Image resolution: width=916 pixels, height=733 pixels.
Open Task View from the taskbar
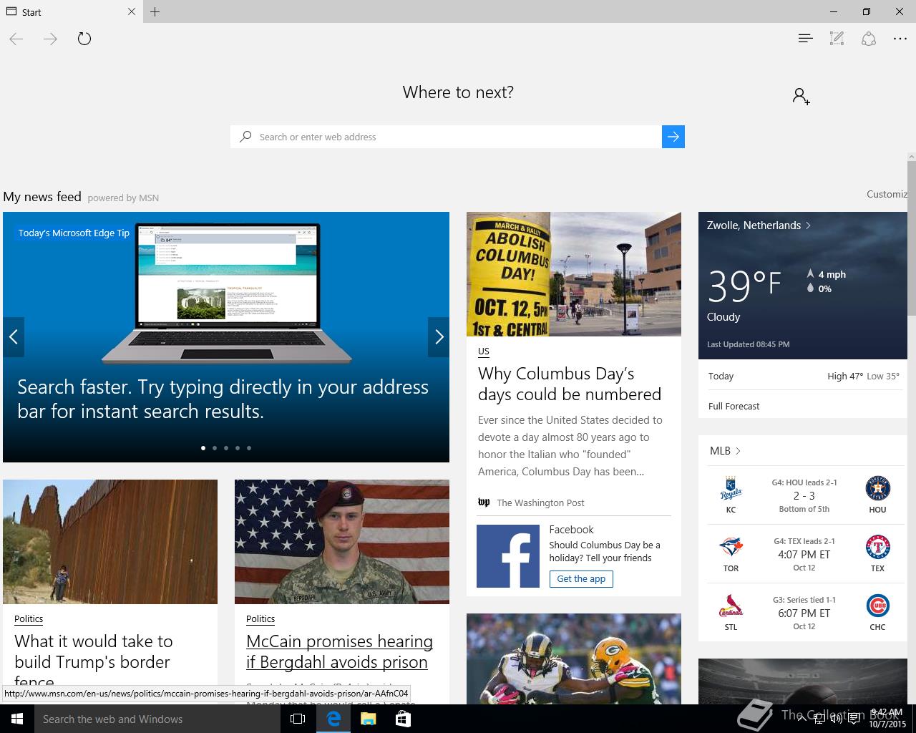click(x=298, y=719)
